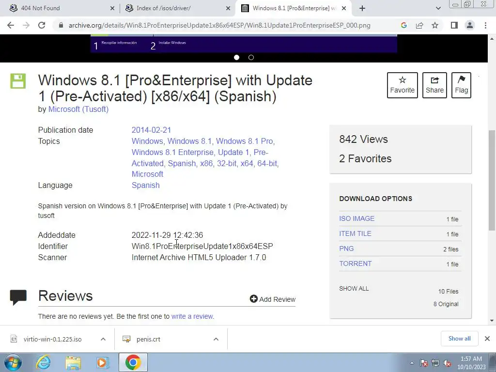The image size is (496, 372).
Task: Click SHOW ALL files link
Action: click(354, 289)
